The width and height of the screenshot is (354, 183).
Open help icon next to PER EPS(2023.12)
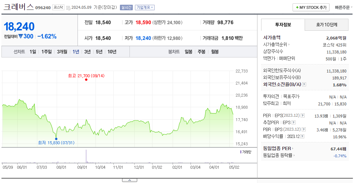pyautogui.click(x=303, y=116)
